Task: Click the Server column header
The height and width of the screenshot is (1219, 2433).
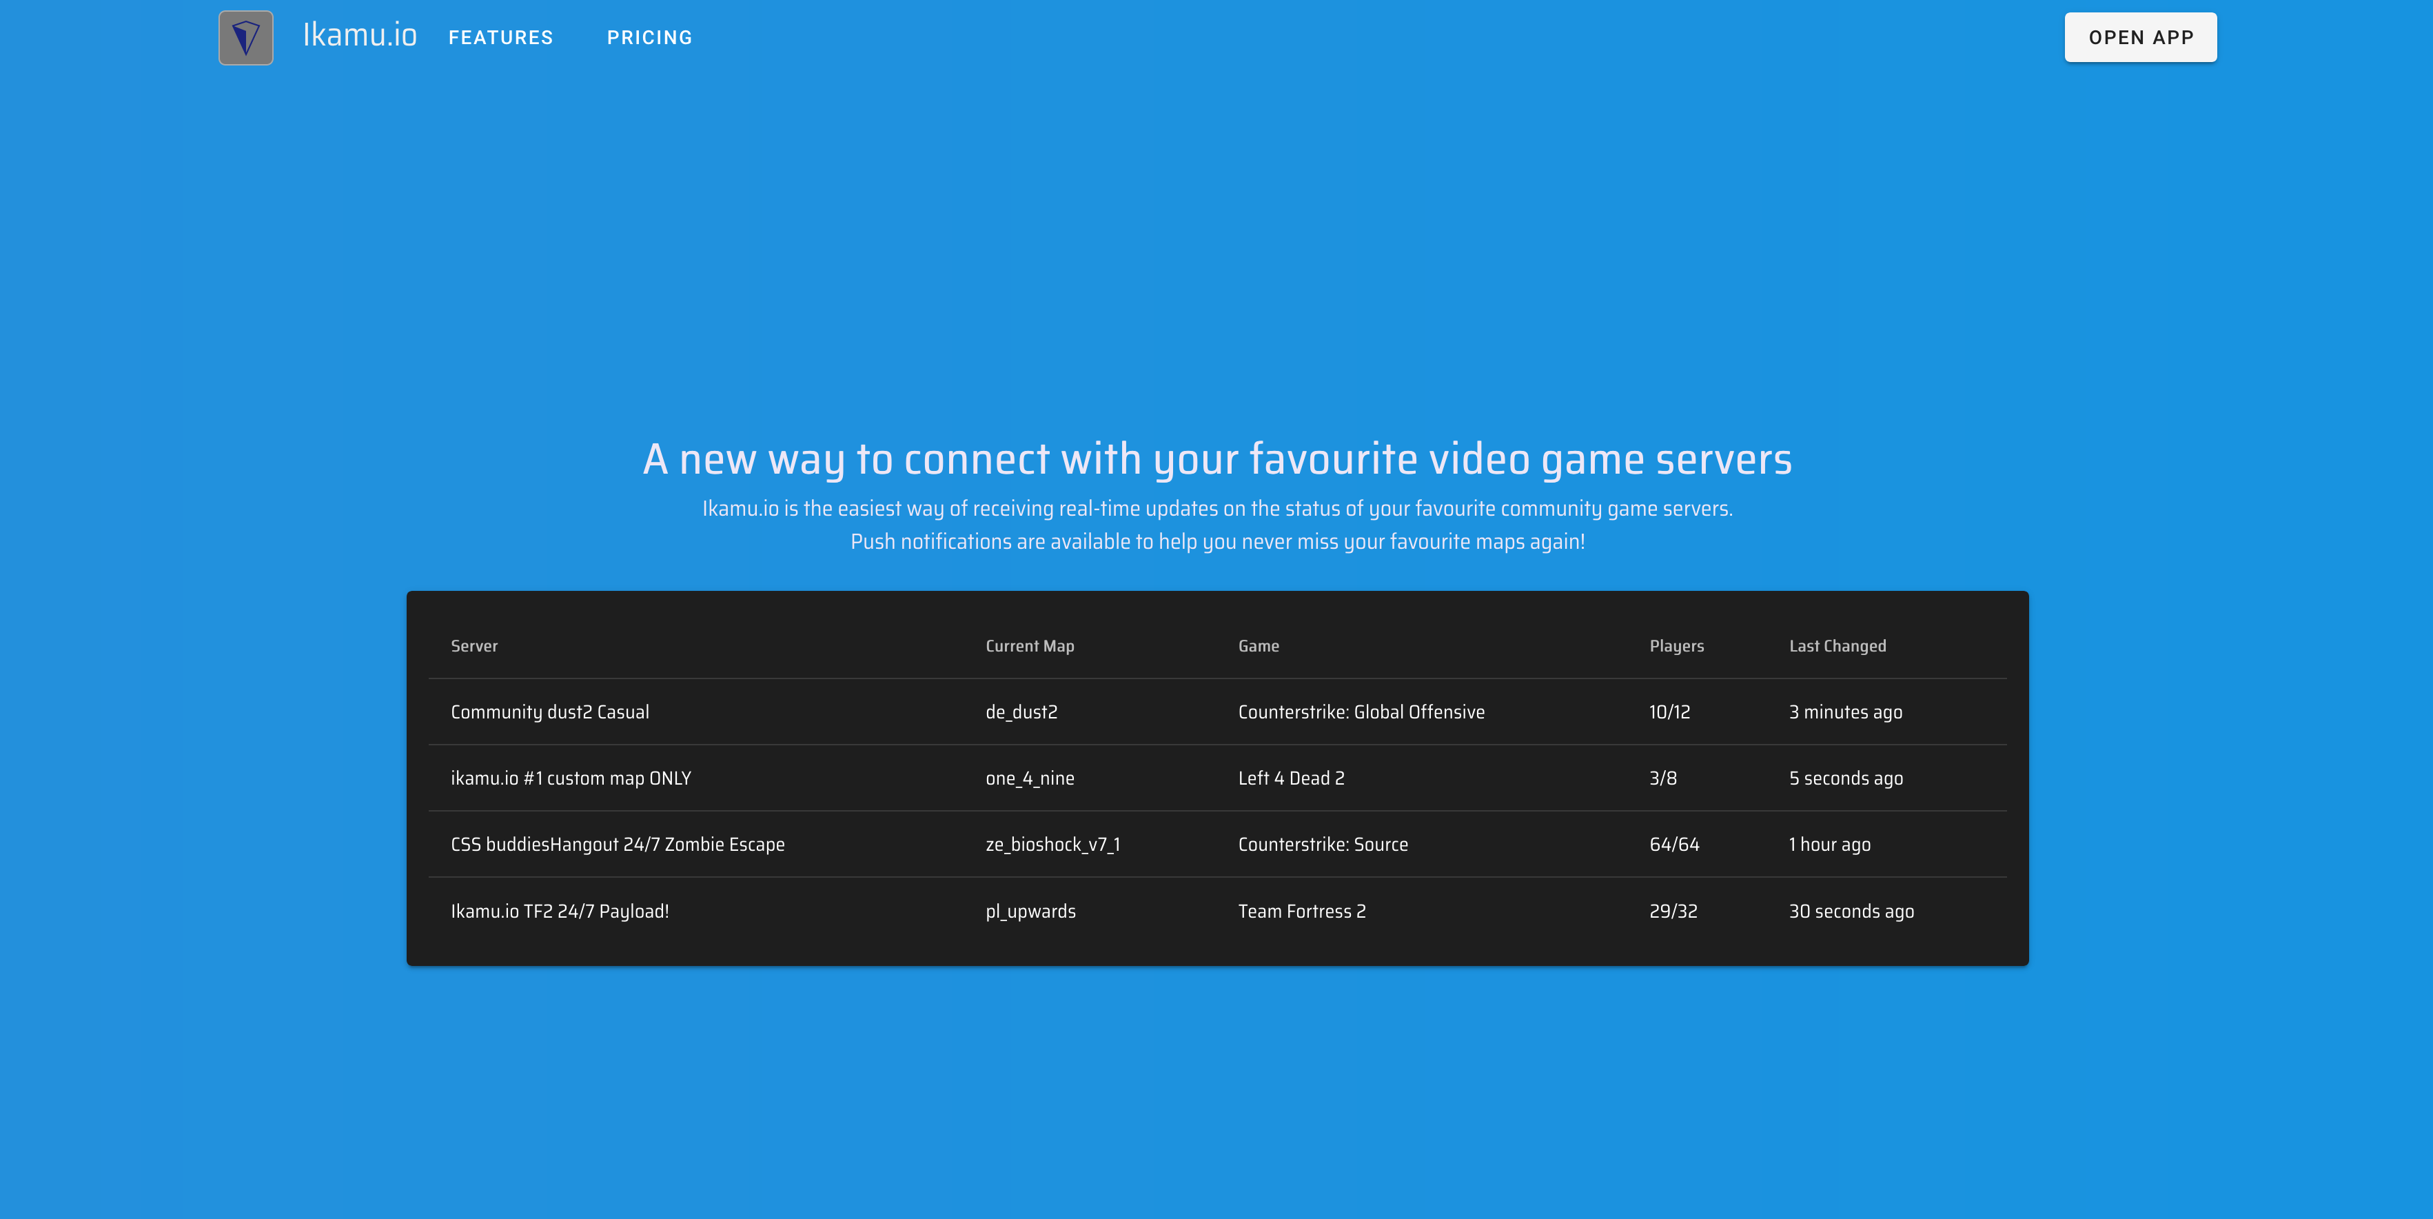Action: click(474, 646)
